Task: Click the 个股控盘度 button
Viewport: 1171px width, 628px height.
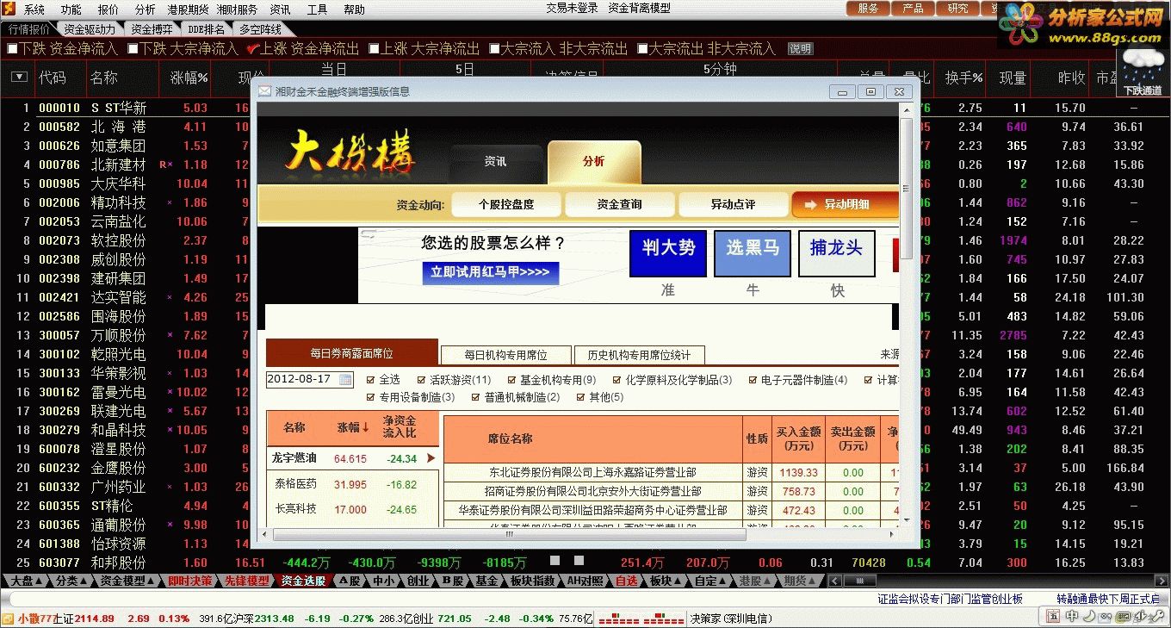Action: click(506, 204)
